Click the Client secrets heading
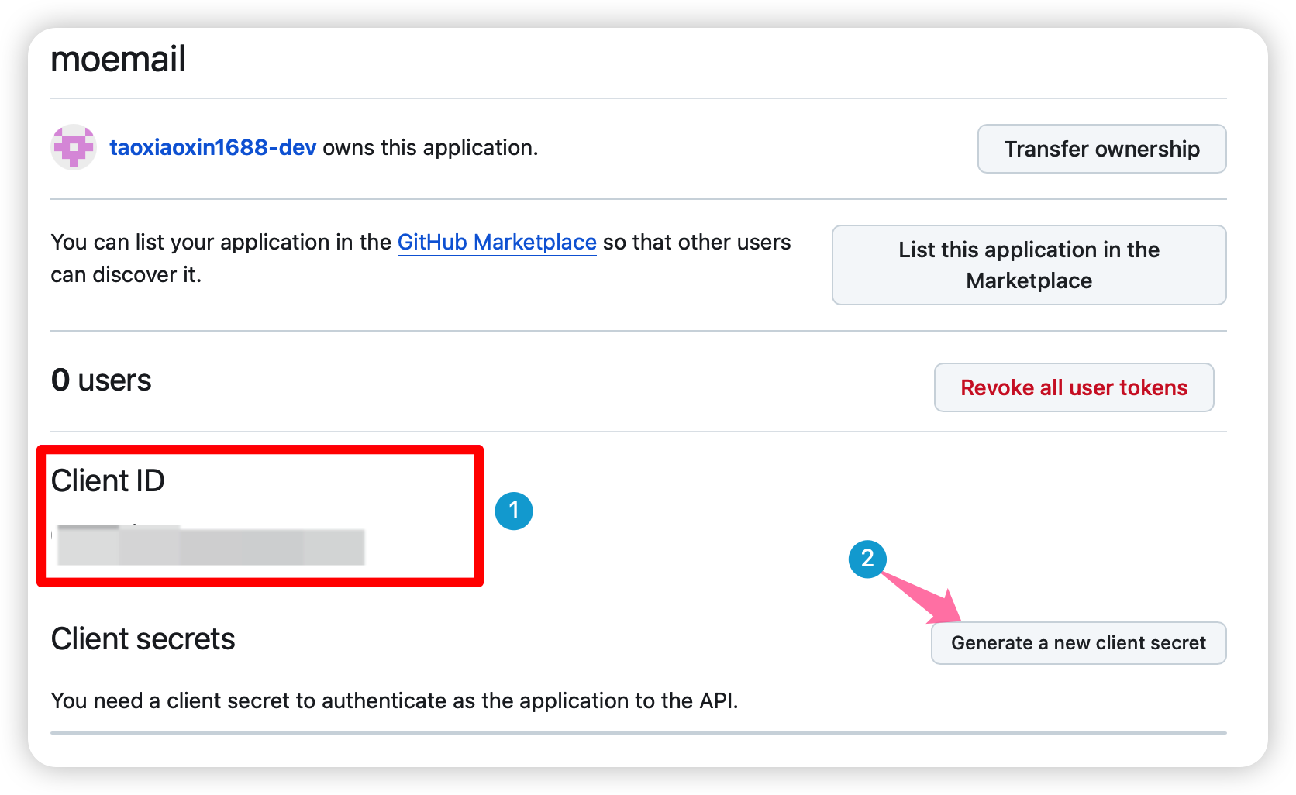1296x795 pixels. 143,639
